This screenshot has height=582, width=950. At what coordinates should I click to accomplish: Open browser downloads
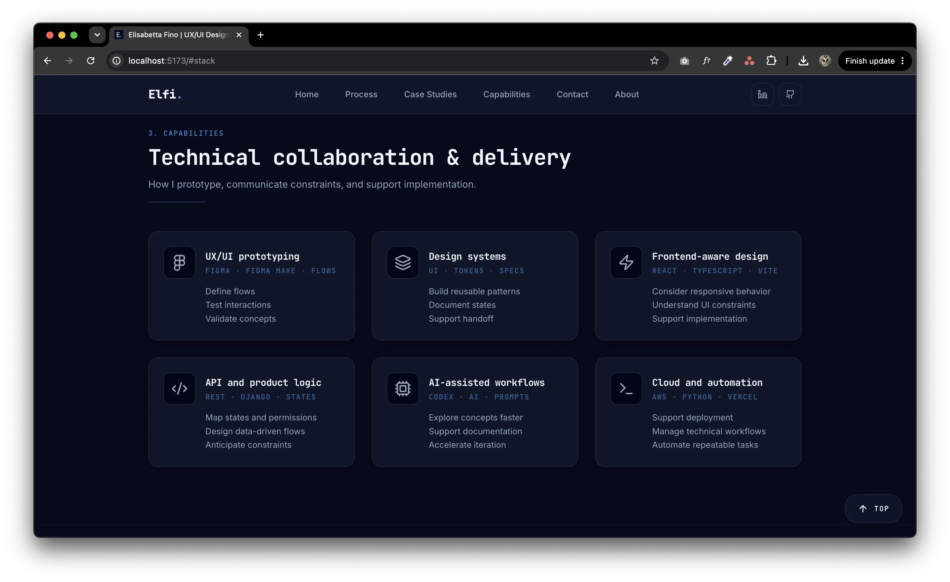tap(803, 61)
